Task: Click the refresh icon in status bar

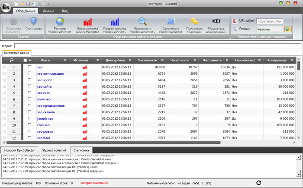Action: coord(259,183)
